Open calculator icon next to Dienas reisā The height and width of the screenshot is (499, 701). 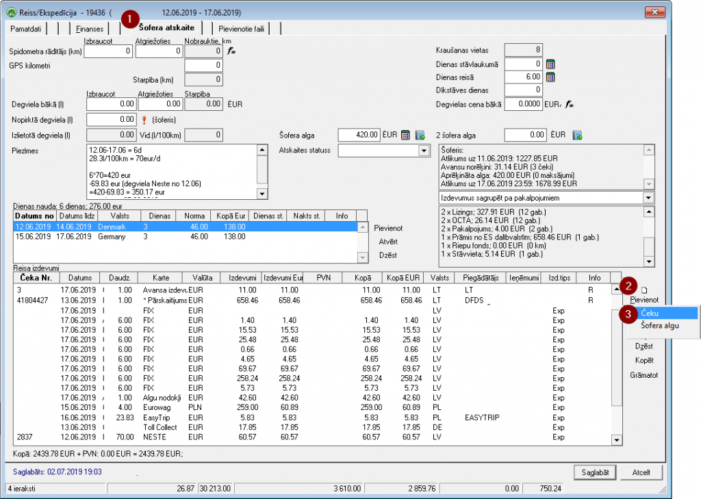550,77
